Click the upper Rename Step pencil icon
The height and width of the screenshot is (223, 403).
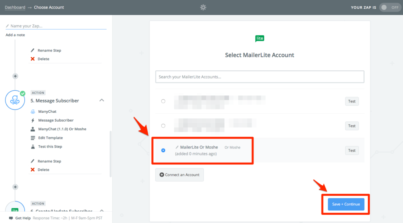click(x=32, y=50)
